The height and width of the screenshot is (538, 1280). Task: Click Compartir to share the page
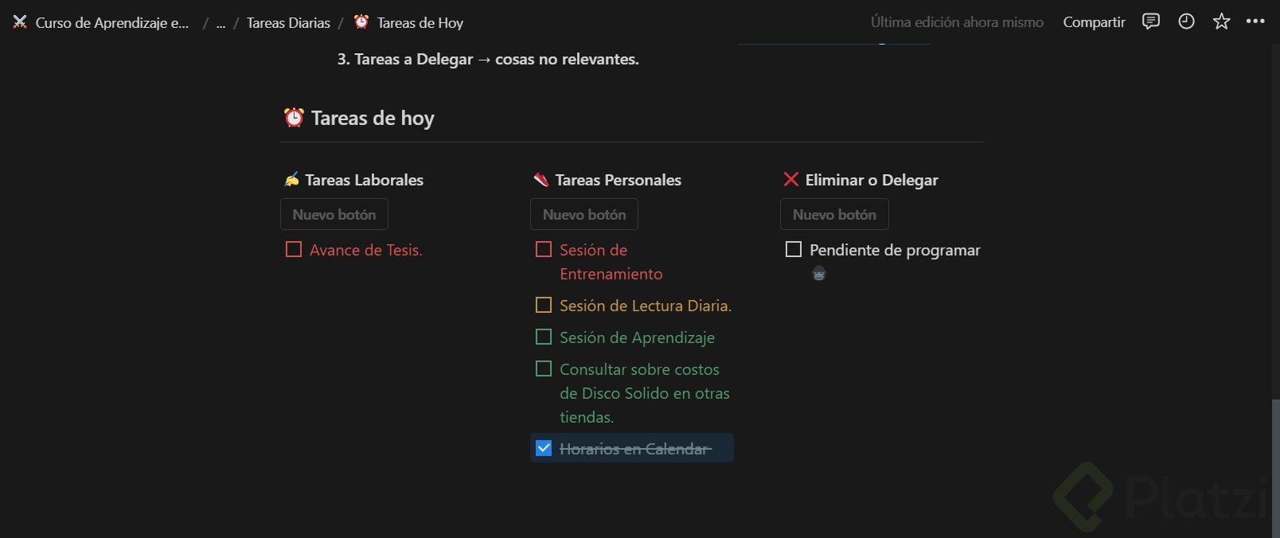1094,22
